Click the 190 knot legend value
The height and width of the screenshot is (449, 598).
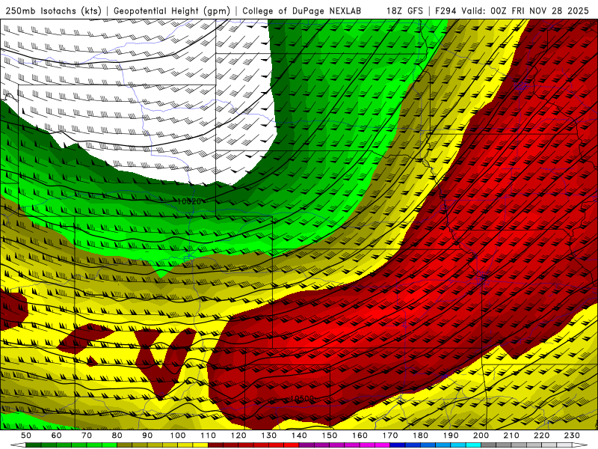click(451, 436)
